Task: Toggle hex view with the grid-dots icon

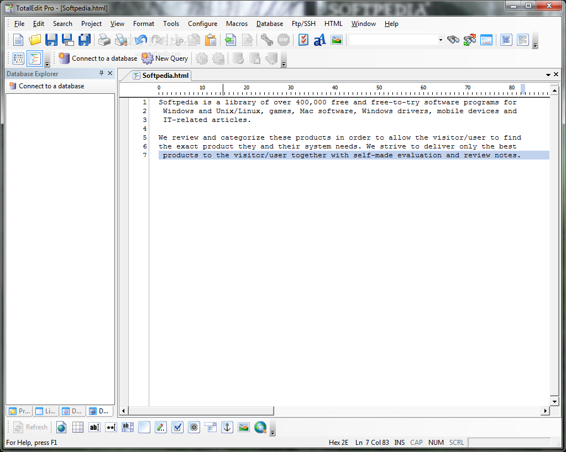Action: 18,59
